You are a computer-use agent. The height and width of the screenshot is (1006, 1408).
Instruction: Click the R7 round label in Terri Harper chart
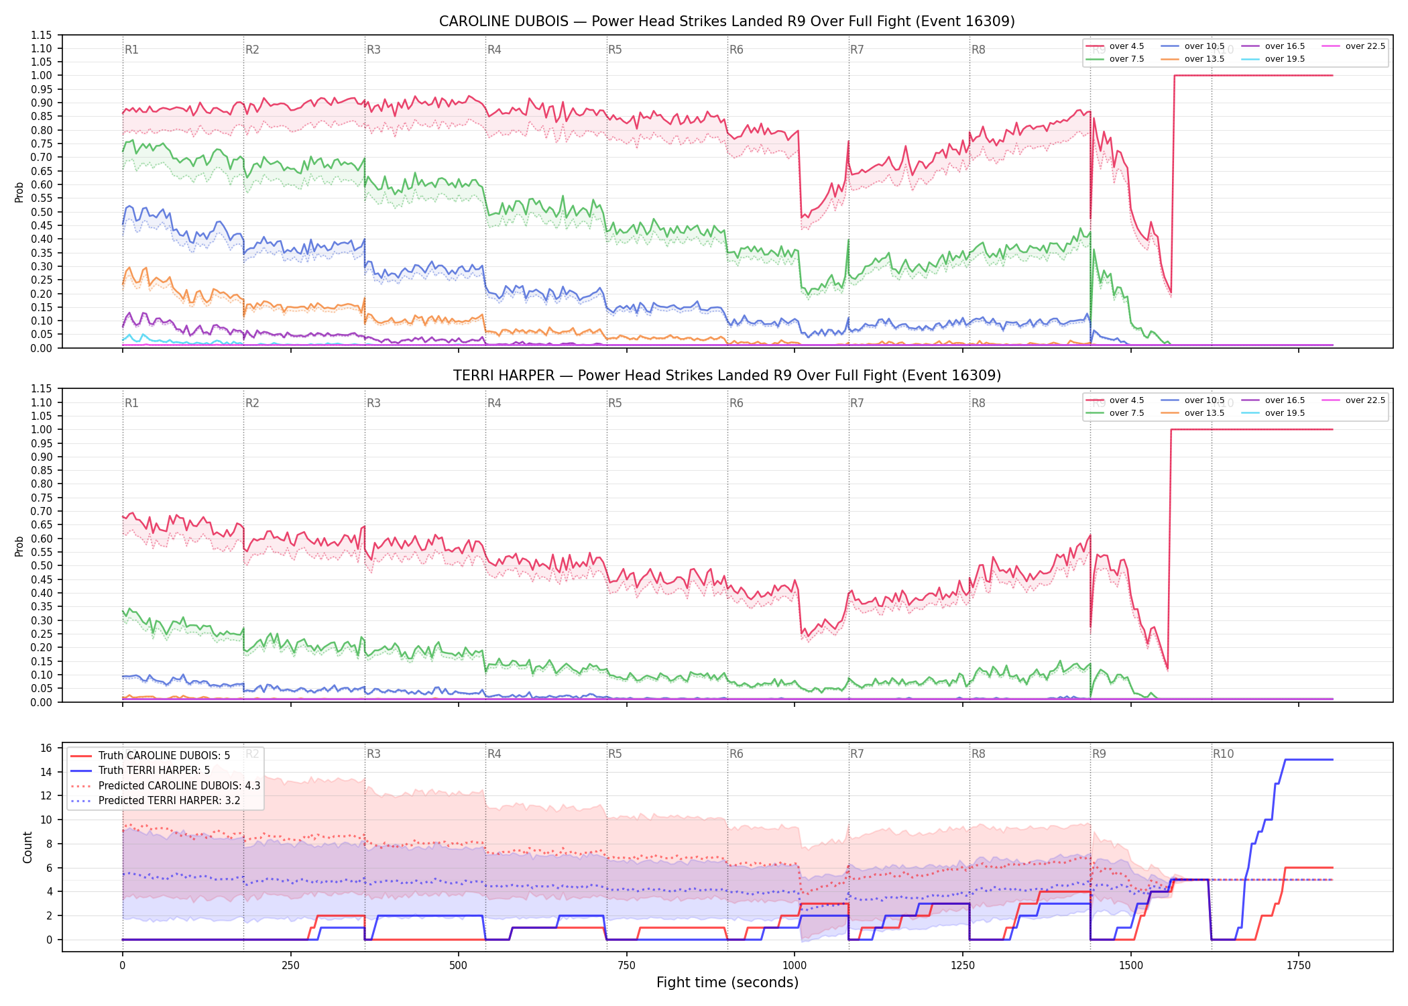coord(857,403)
